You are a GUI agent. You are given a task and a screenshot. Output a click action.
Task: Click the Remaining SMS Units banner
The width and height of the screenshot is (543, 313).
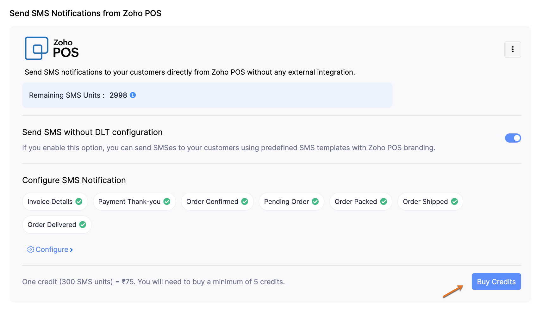point(207,95)
